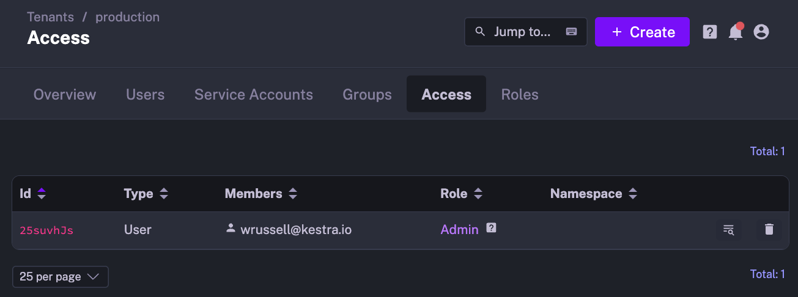Sort the table by Members column
The image size is (798, 297).
(293, 194)
